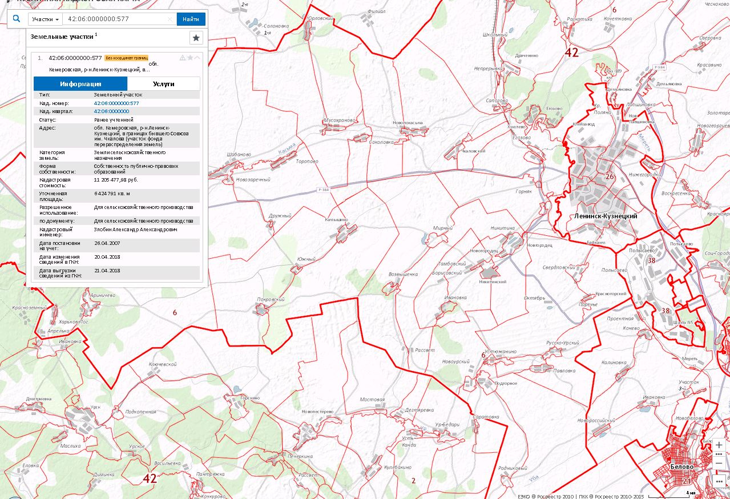This screenshot has height=499, width=730.
Task: Click the engineer name Злобин Александр Александрович
Action: [135, 230]
